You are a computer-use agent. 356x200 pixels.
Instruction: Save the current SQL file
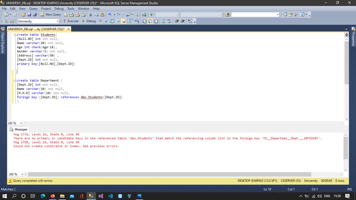click(29, 15)
